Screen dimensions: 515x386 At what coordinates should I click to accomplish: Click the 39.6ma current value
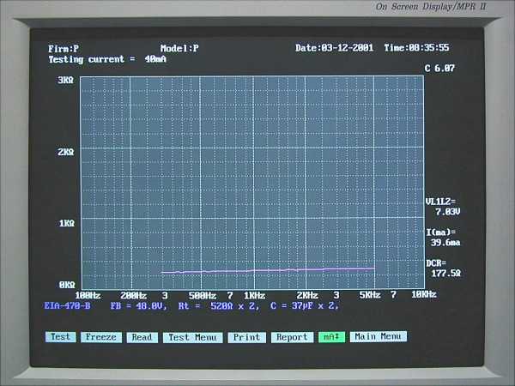[x=445, y=243]
